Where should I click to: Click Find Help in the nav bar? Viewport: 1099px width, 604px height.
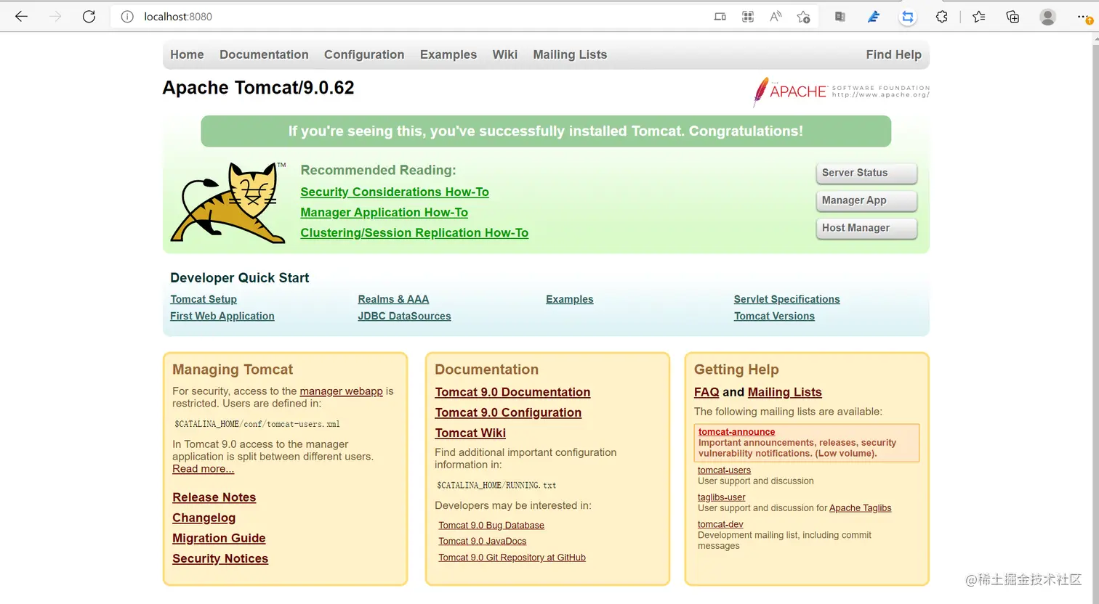[x=893, y=54]
